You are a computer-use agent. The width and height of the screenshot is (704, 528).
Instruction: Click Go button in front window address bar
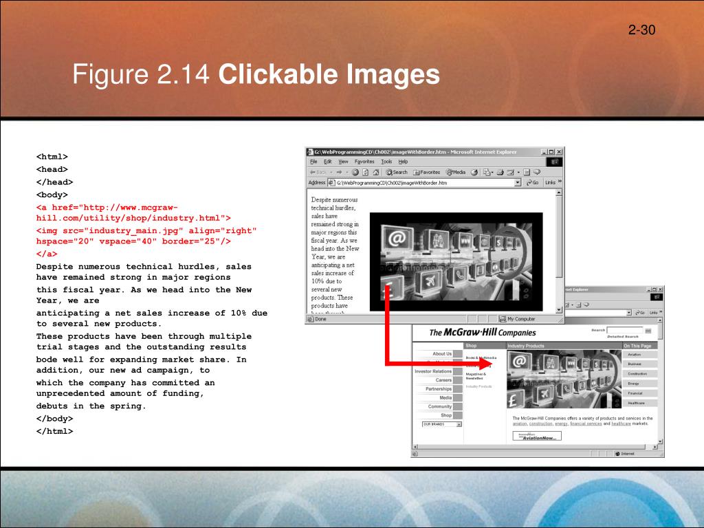(533, 183)
